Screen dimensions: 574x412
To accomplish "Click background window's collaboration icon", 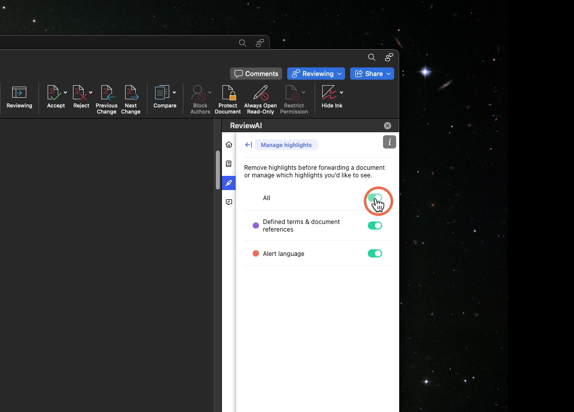I will coord(260,43).
